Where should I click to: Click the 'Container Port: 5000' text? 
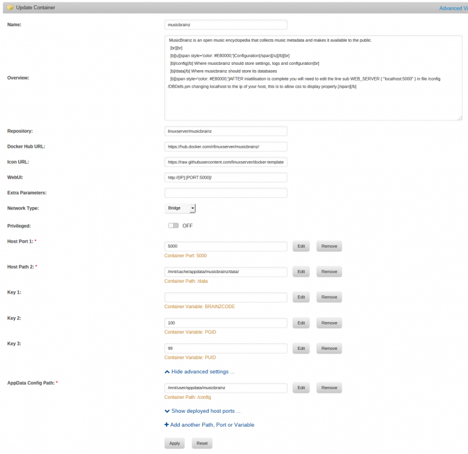(x=185, y=255)
